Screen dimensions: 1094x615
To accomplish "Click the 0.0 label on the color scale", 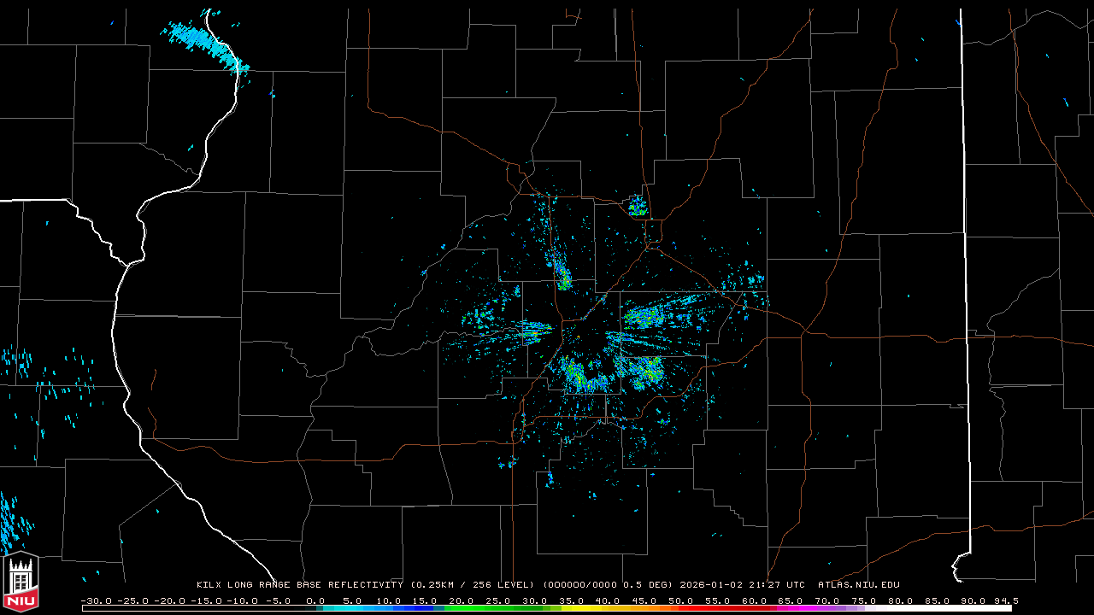I will [x=315, y=600].
